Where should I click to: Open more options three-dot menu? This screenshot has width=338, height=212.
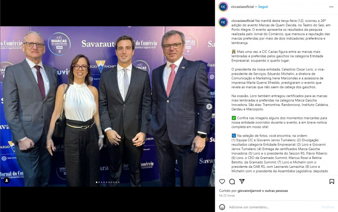(331, 7)
